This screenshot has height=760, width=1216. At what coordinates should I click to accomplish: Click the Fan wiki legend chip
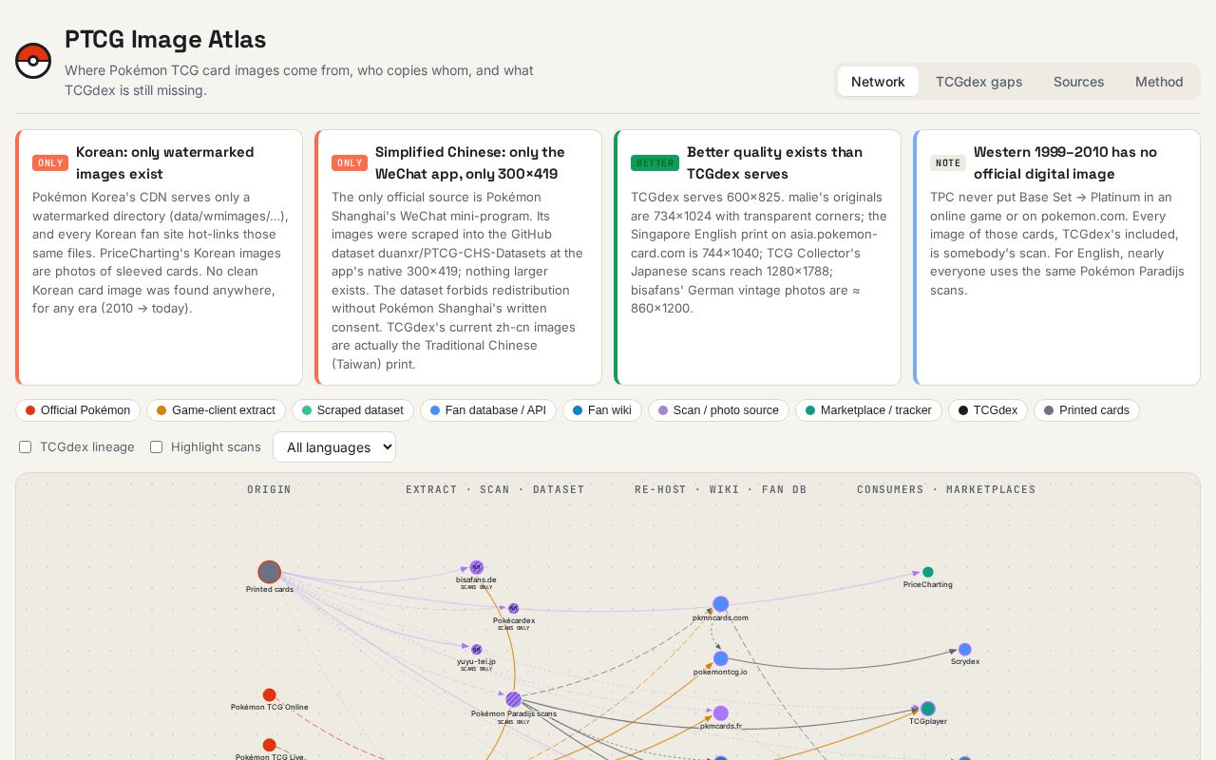(602, 410)
